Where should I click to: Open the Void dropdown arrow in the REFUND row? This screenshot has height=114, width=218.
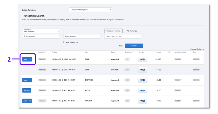click(x=31, y=101)
